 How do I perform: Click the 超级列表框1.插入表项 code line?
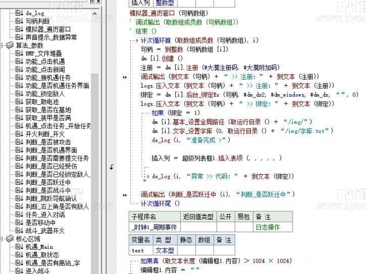[217, 158]
